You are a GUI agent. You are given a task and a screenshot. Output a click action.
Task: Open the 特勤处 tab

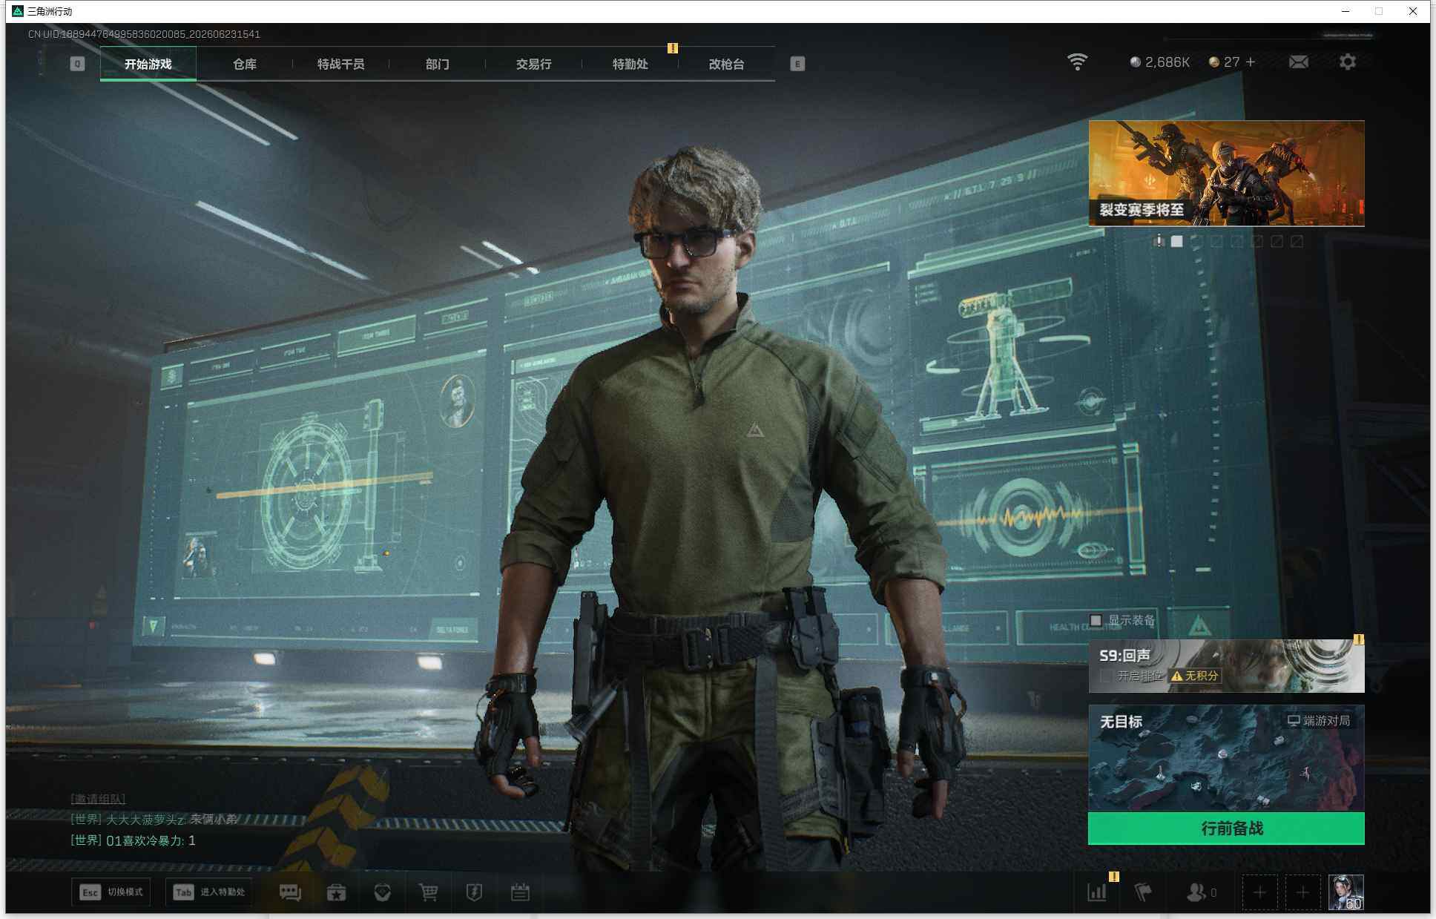(630, 64)
